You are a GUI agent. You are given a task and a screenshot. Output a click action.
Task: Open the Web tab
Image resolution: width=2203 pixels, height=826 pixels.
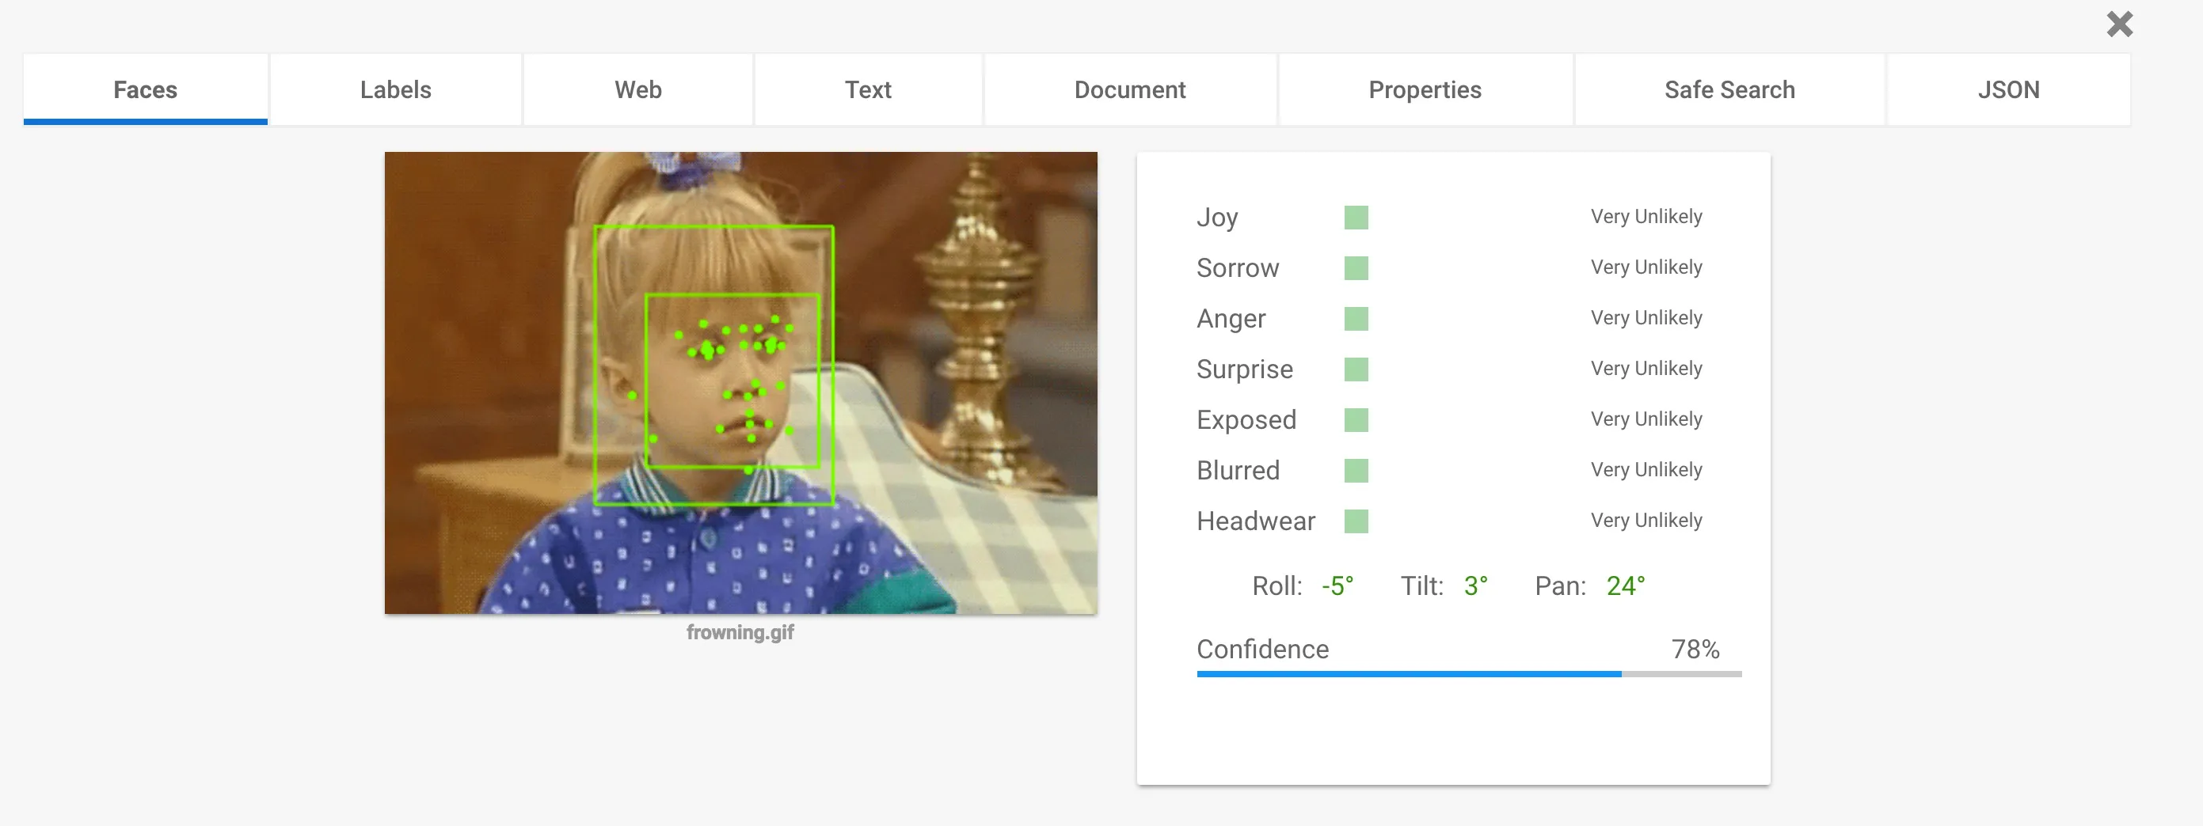[x=638, y=89]
